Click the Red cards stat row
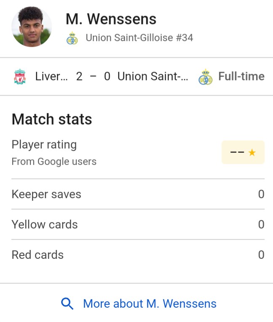 click(x=138, y=255)
